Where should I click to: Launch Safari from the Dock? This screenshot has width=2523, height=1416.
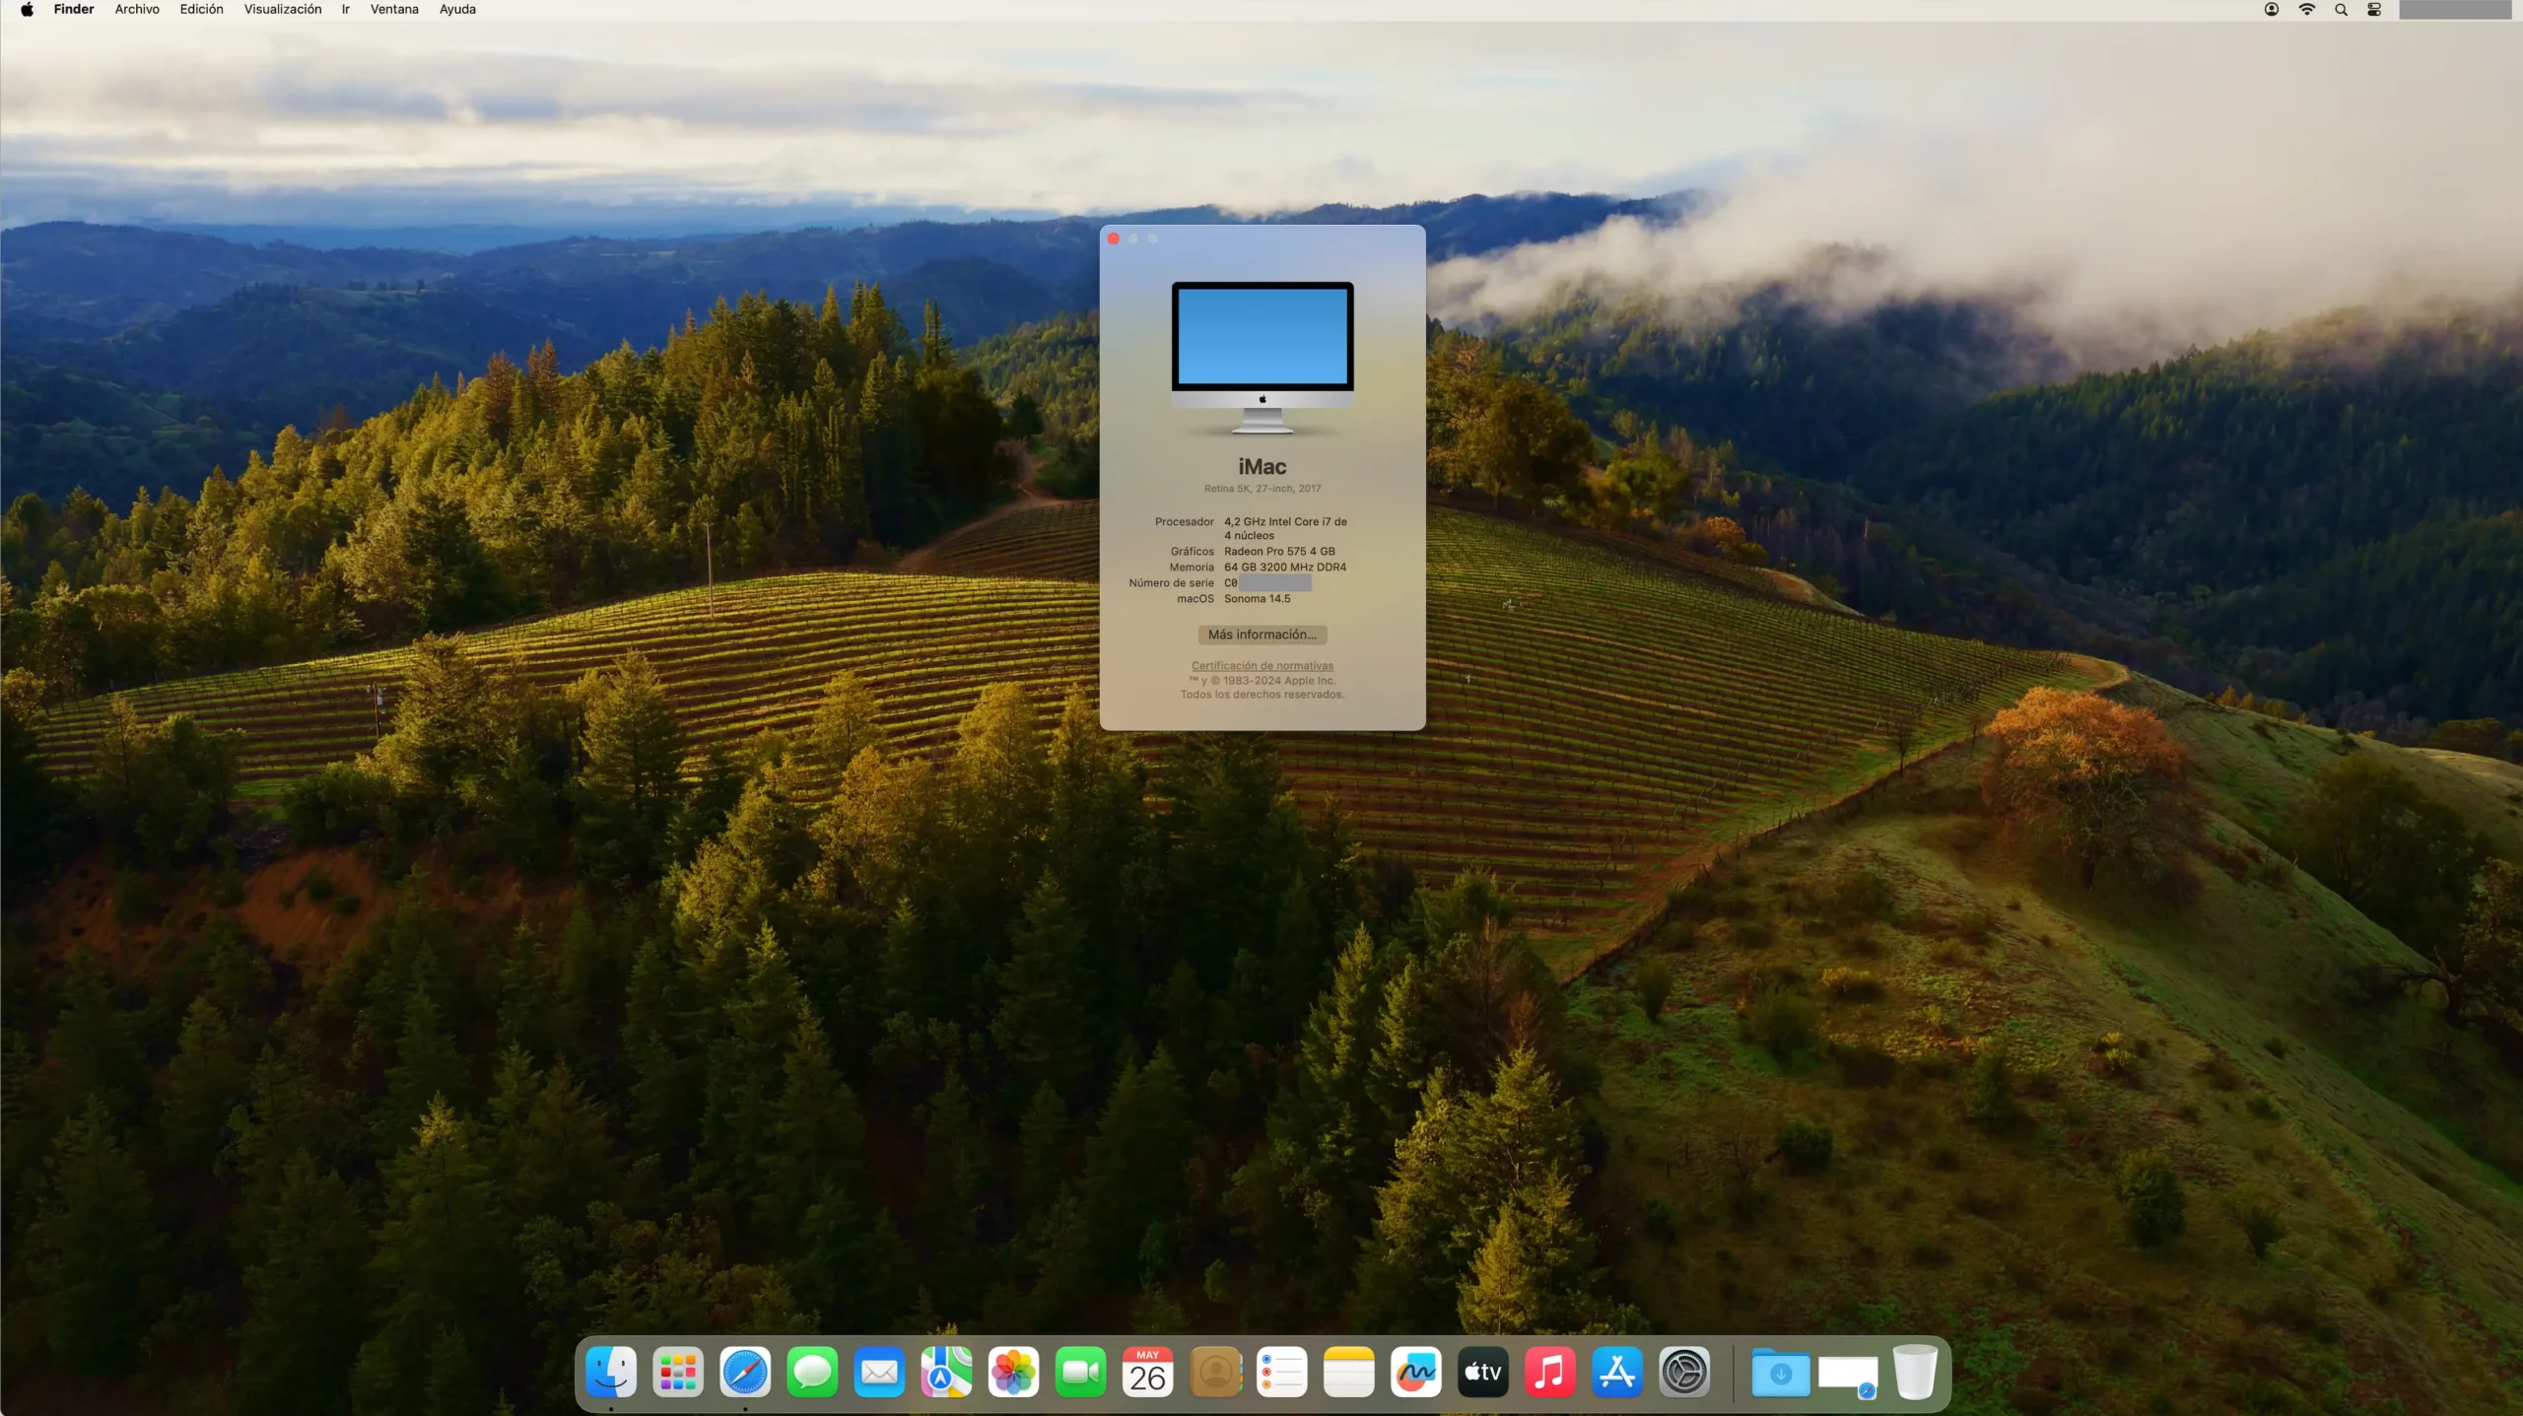(x=745, y=1372)
